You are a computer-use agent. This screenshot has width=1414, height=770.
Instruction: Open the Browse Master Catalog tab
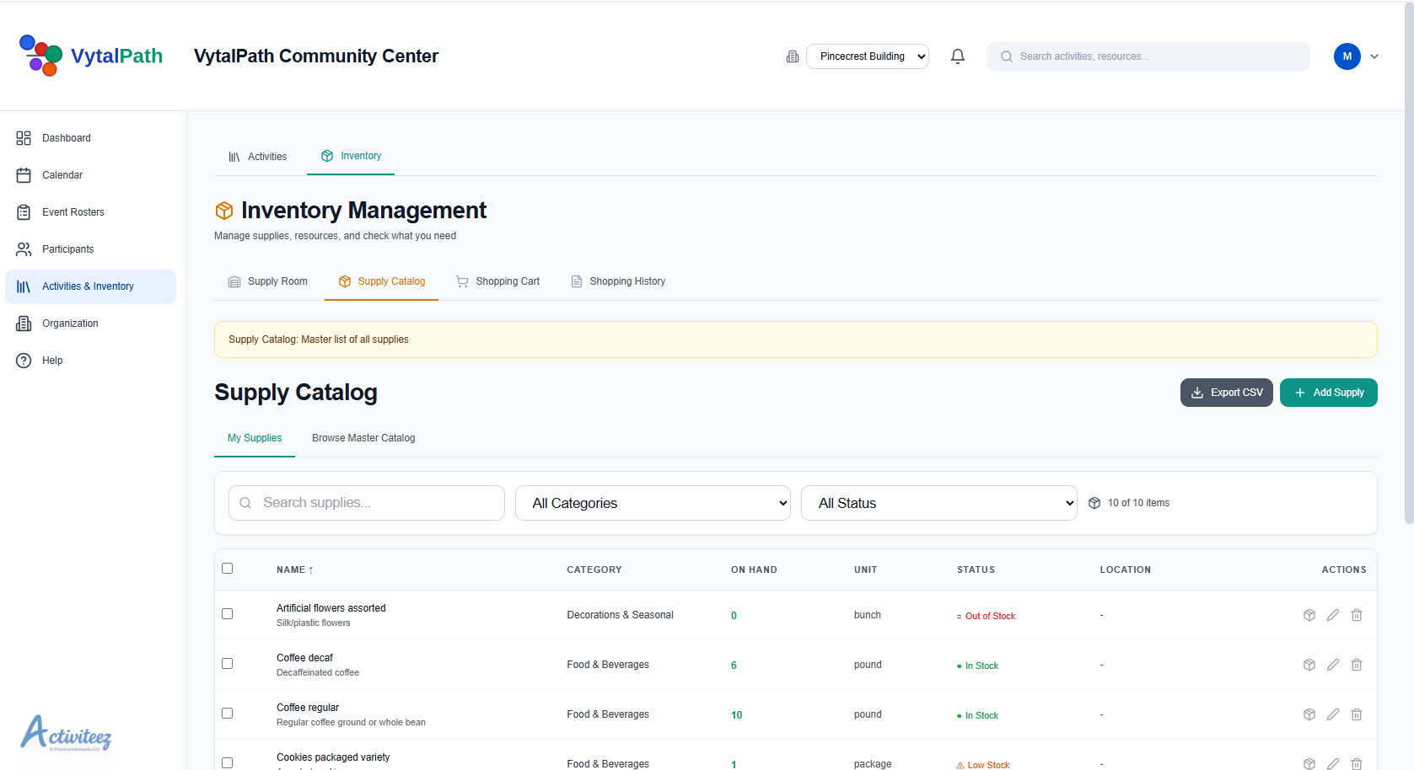[363, 437]
